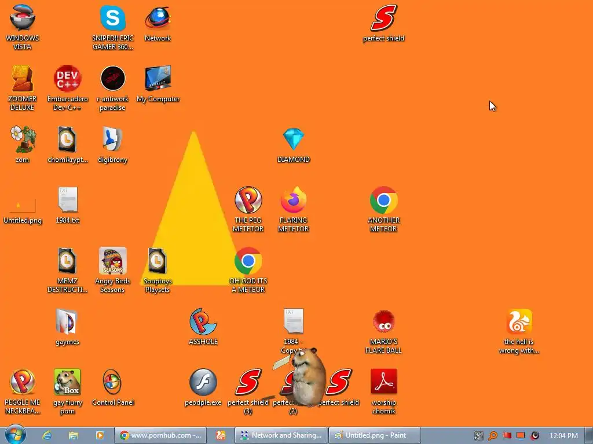
Task: Select the ZOOMER DELUXE icon
Action: (23, 88)
